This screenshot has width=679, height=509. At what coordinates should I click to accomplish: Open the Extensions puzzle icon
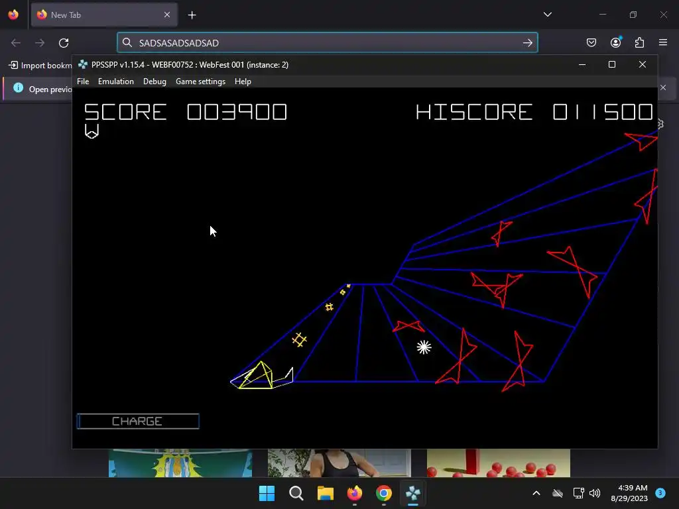click(639, 42)
